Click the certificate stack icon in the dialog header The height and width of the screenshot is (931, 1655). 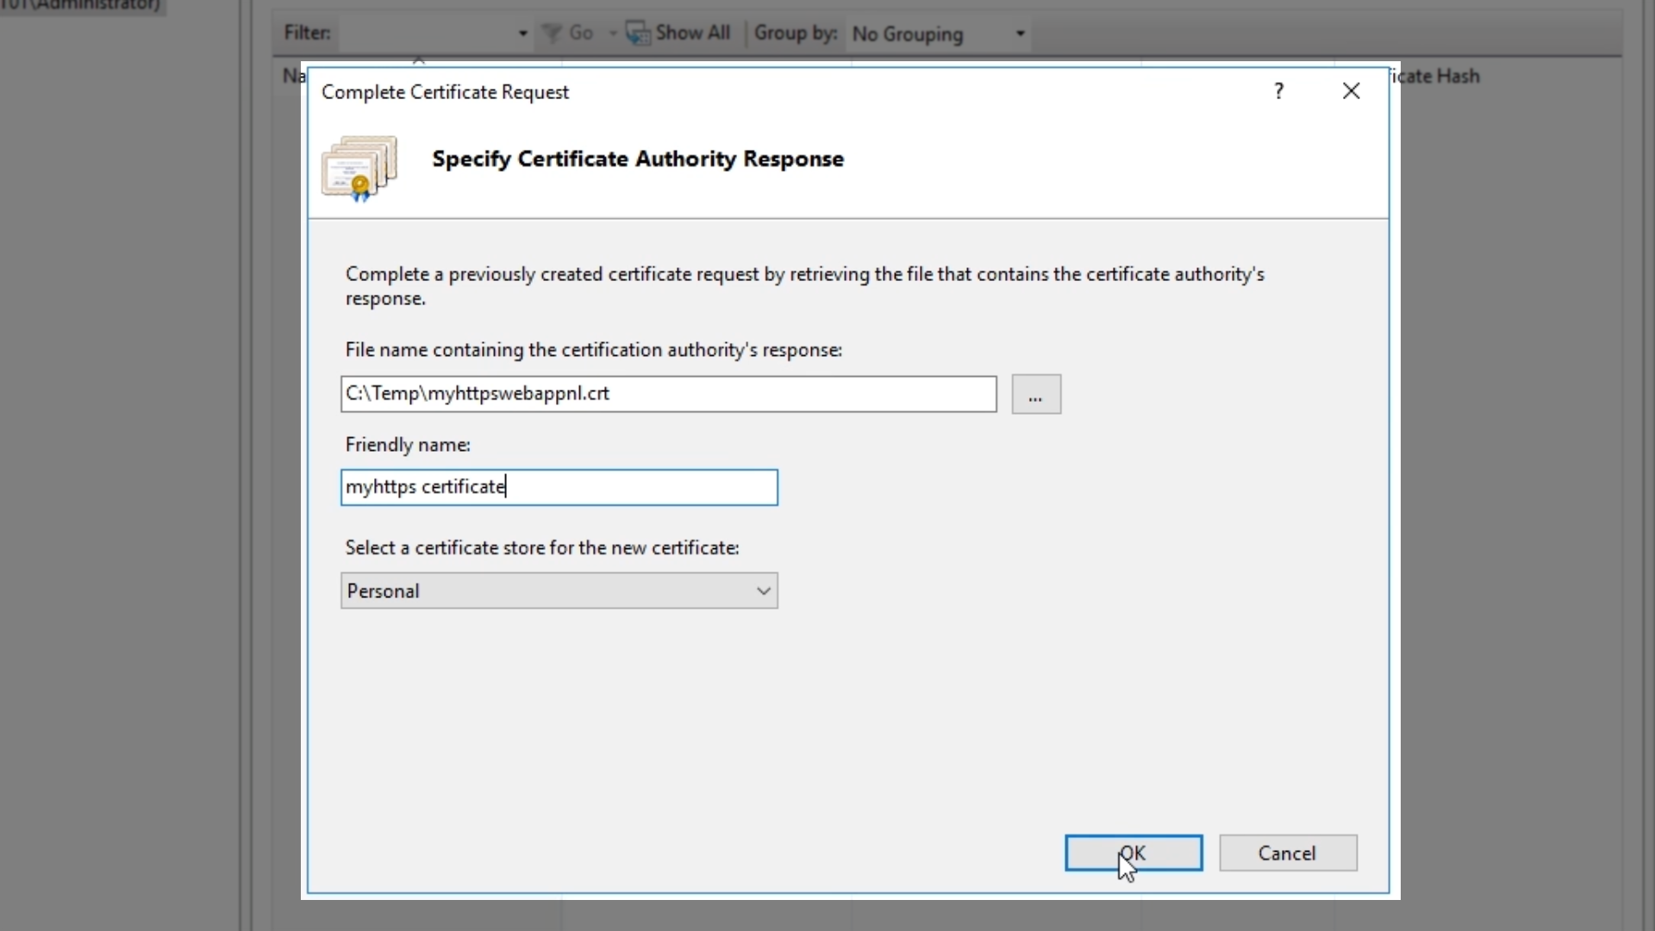(x=359, y=167)
